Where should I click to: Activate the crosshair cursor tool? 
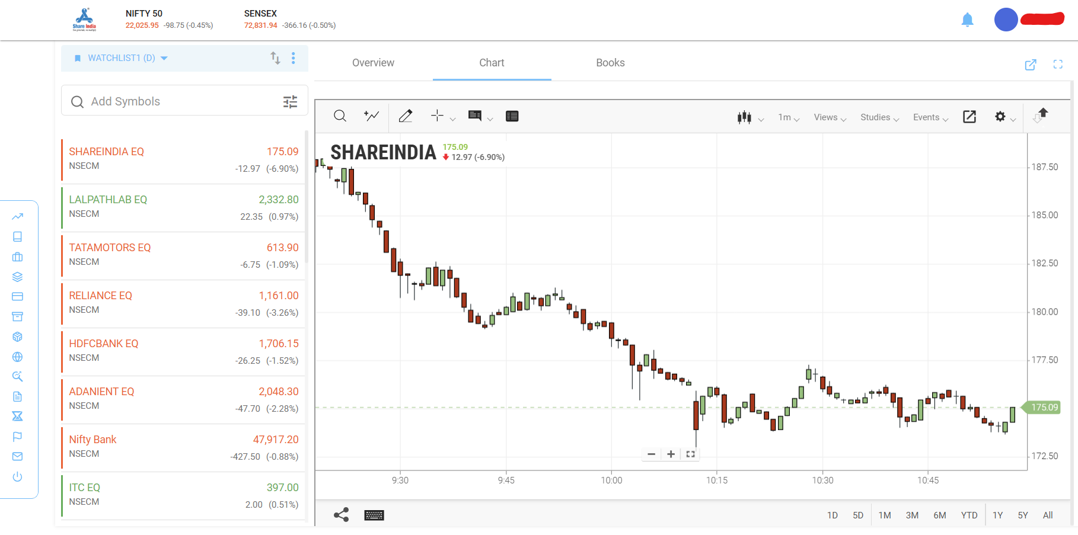[438, 116]
